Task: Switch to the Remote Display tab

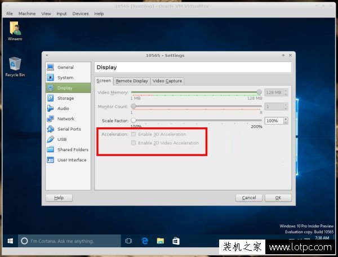Action: [x=132, y=81]
